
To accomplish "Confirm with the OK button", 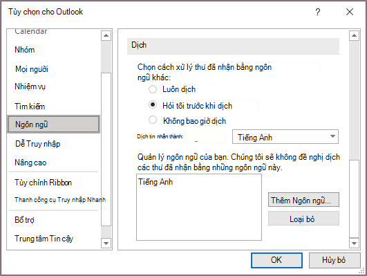I will tap(276, 260).
